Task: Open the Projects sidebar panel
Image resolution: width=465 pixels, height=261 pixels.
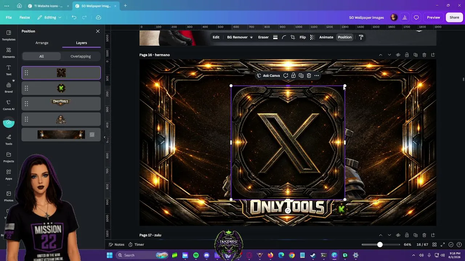Action: (x=9, y=157)
